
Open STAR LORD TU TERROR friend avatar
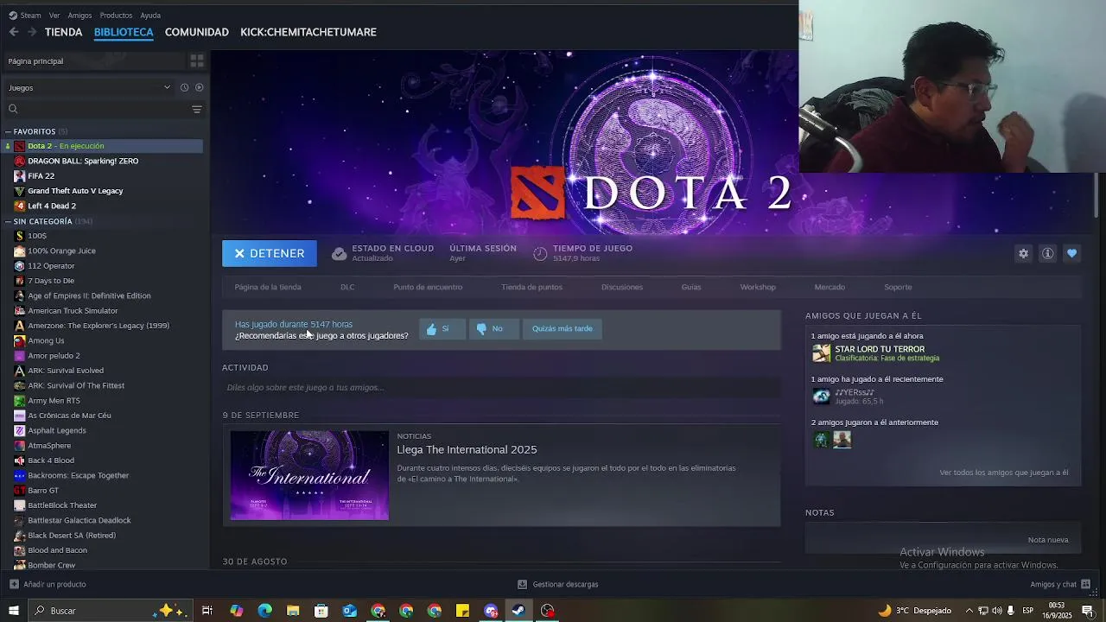coord(821,352)
